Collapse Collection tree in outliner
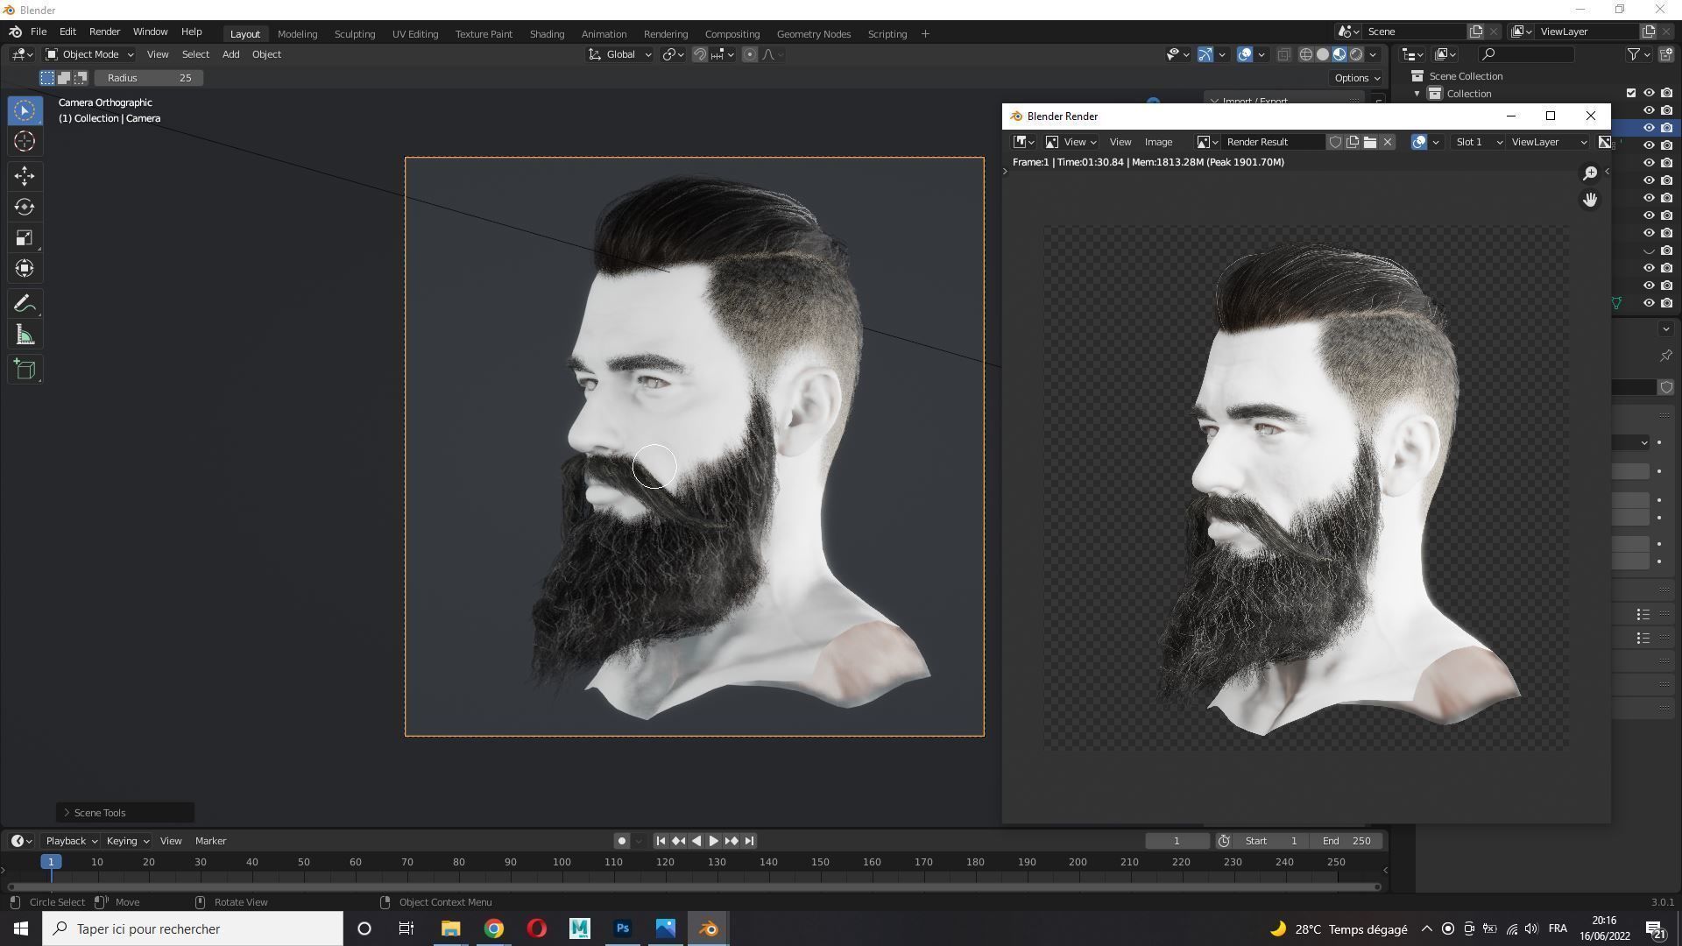The width and height of the screenshot is (1682, 946). (x=1417, y=94)
